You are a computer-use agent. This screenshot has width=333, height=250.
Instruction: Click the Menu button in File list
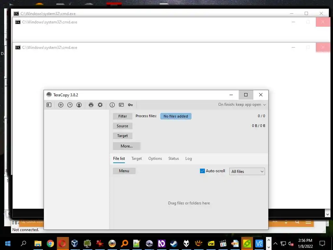[124, 171]
